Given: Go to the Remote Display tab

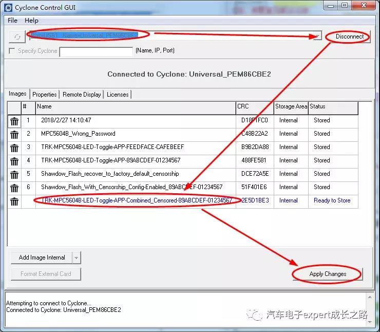Looking at the screenshot, I should [82, 95].
